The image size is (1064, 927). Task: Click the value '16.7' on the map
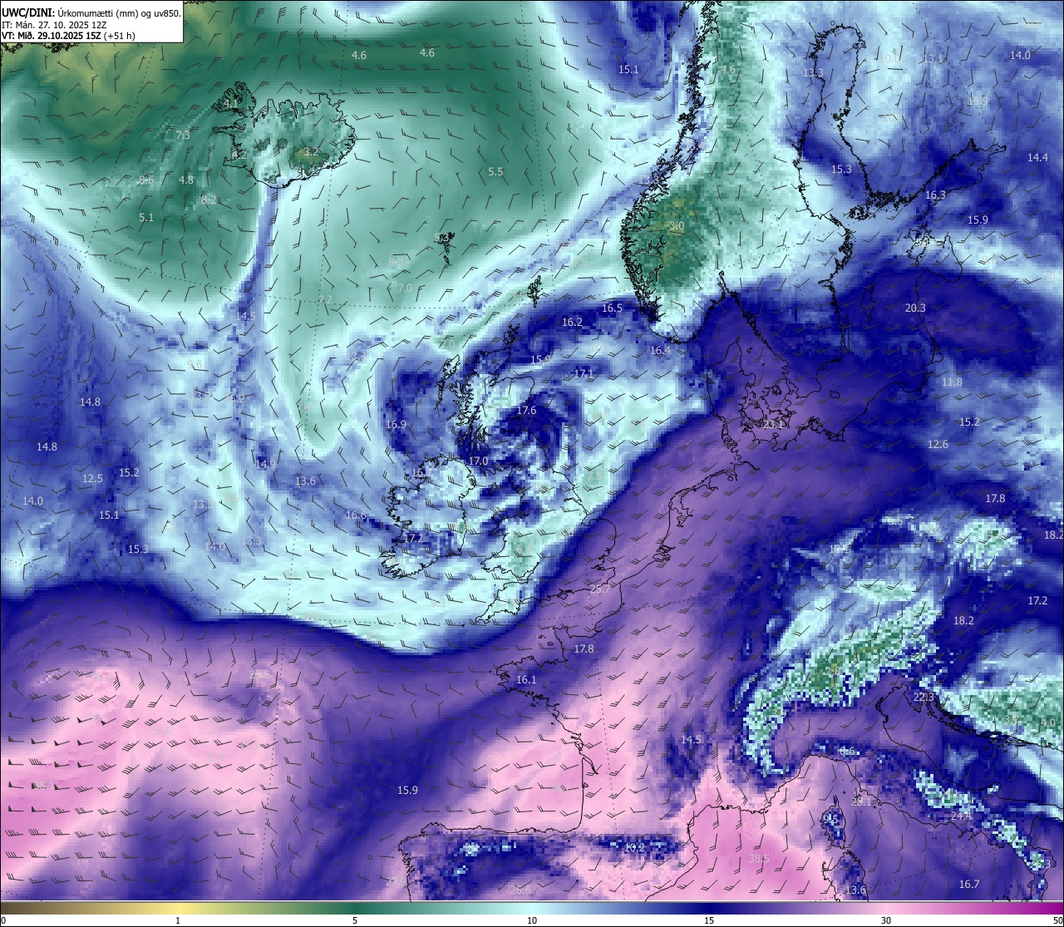point(969,884)
